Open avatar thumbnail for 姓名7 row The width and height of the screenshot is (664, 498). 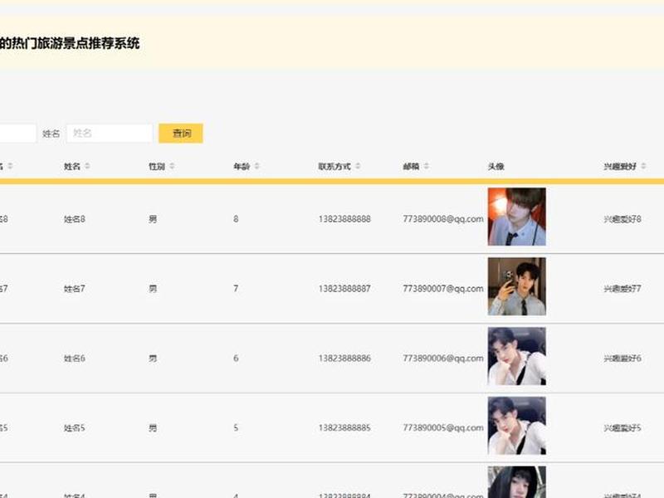516,286
